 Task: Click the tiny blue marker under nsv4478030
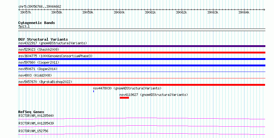(94, 91)
